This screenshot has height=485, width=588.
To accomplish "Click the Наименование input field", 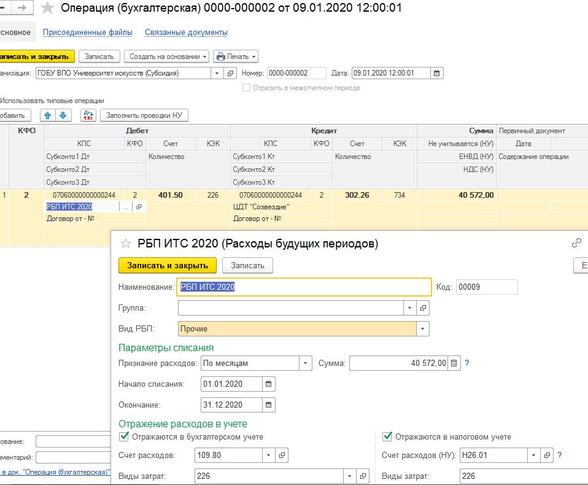I will click(x=304, y=287).
